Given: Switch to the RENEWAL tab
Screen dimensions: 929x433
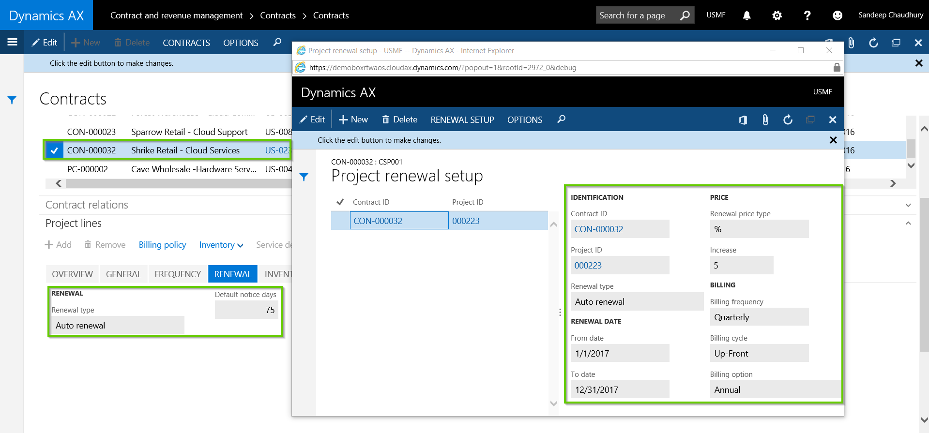Looking at the screenshot, I should (233, 274).
